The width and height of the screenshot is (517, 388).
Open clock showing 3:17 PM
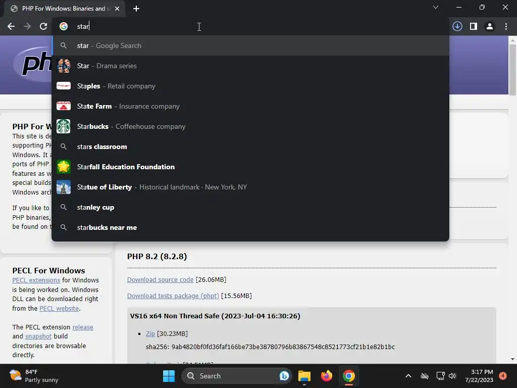479,376
